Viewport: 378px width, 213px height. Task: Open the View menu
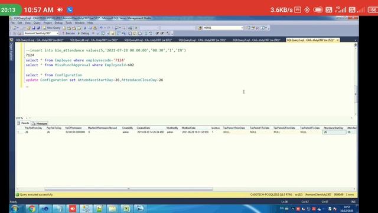[28, 22]
